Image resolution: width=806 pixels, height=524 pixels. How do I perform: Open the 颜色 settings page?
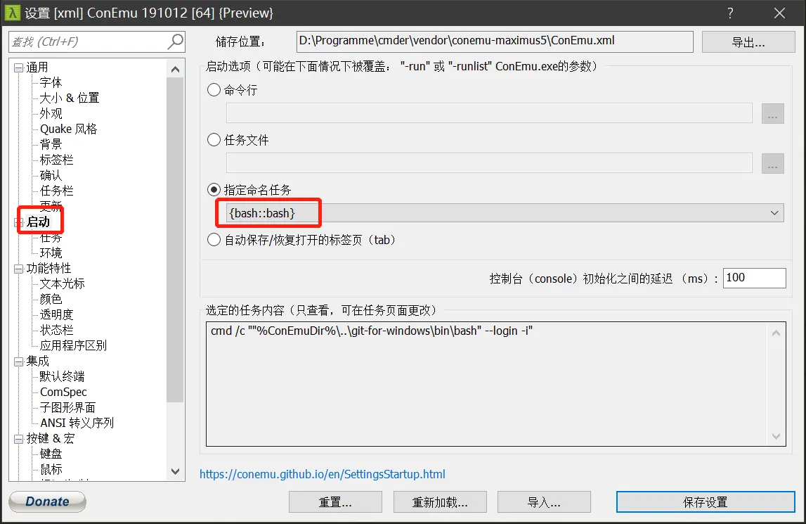tap(51, 299)
